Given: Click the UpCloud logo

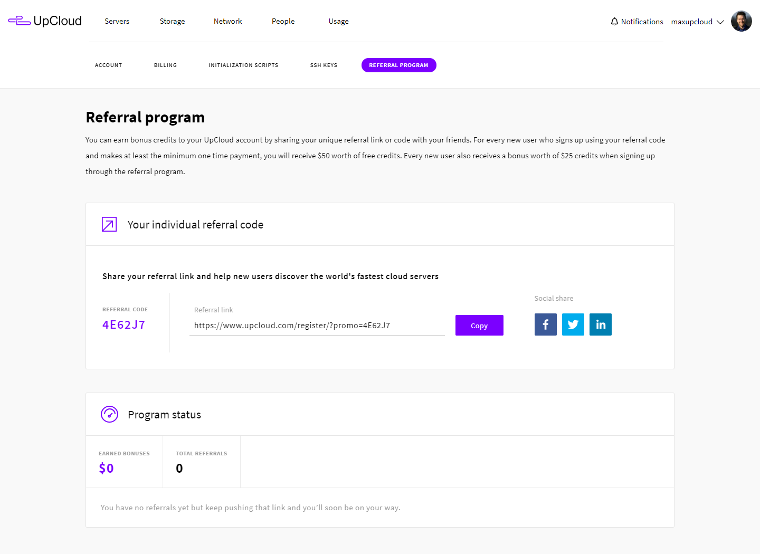Looking at the screenshot, I should 45,21.
